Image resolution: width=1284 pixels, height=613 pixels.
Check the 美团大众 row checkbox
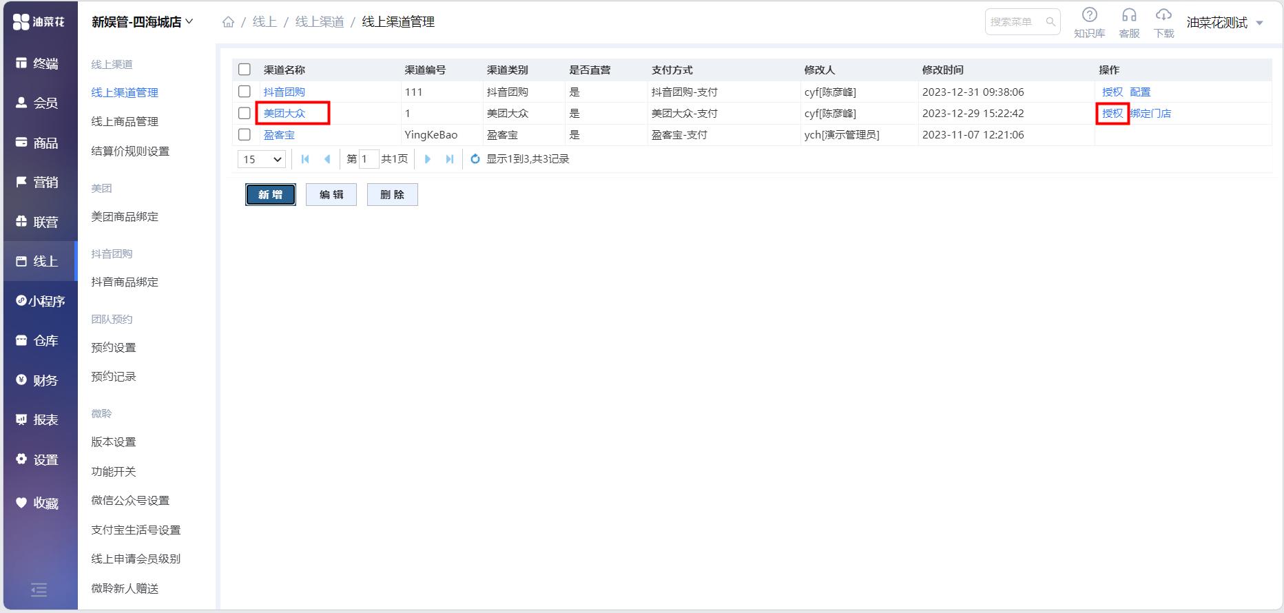coord(245,113)
